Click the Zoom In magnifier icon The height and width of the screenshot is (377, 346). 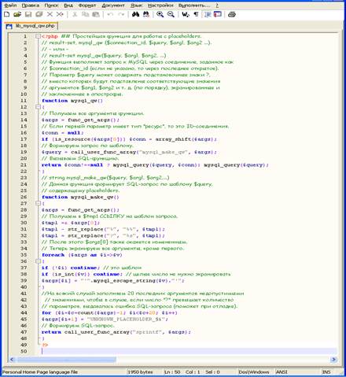click(x=160, y=14)
